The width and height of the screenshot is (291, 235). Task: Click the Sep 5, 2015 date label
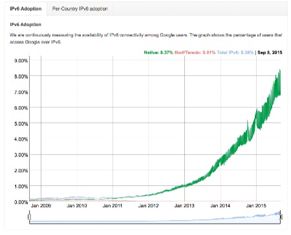point(270,52)
